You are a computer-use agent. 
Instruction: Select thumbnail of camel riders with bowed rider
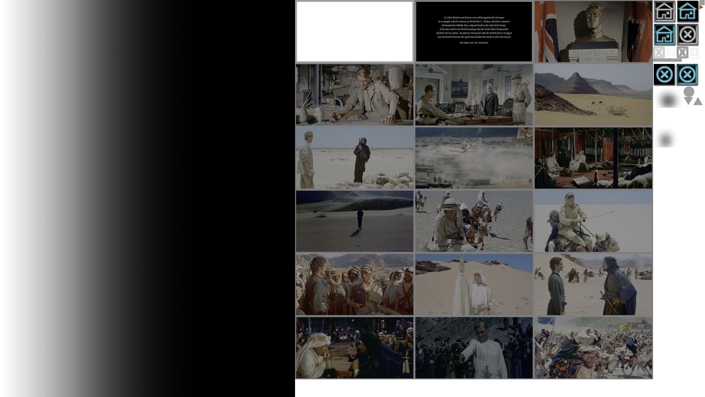tap(474, 221)
